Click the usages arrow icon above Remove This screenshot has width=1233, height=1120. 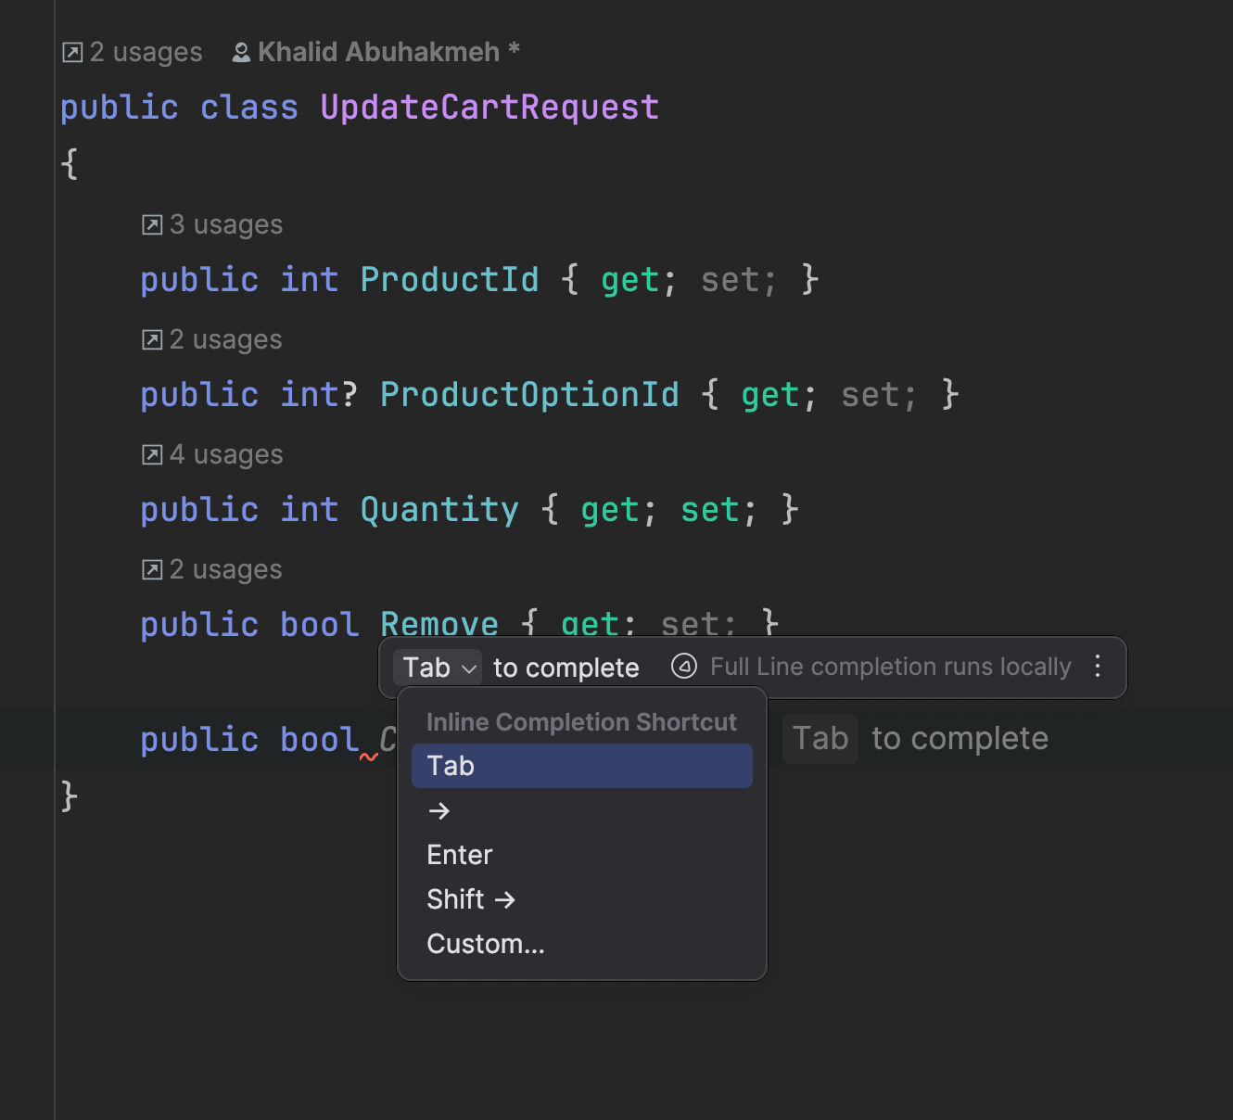point(152,570)
